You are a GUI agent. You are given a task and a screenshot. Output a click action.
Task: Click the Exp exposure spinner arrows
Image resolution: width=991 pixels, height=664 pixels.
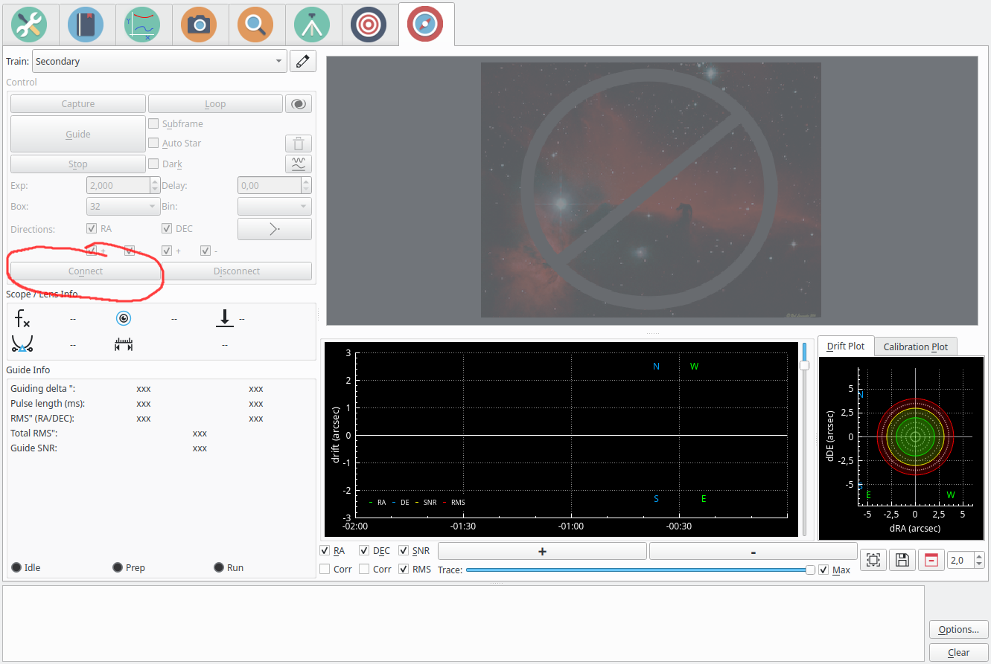pos(155,186)
